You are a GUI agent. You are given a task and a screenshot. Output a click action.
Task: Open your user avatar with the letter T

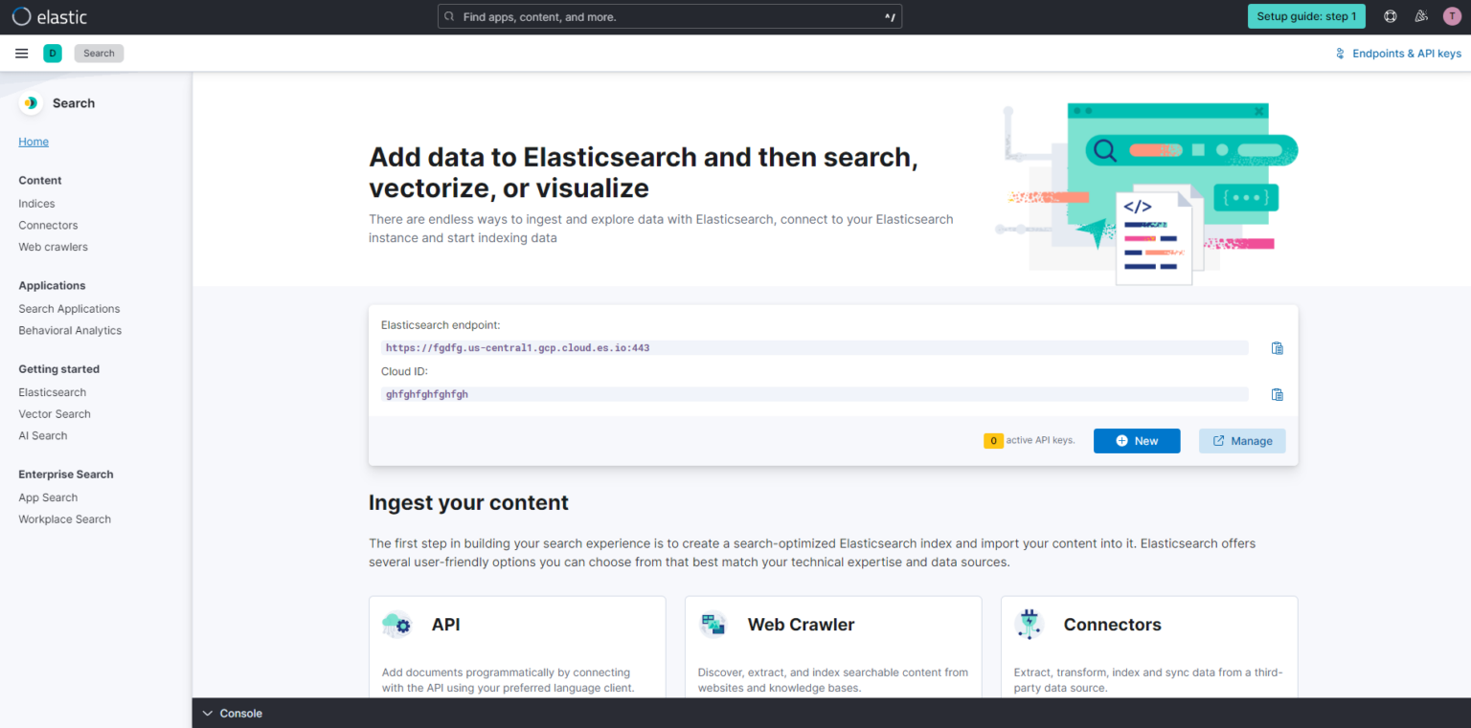click(1452, 15)
